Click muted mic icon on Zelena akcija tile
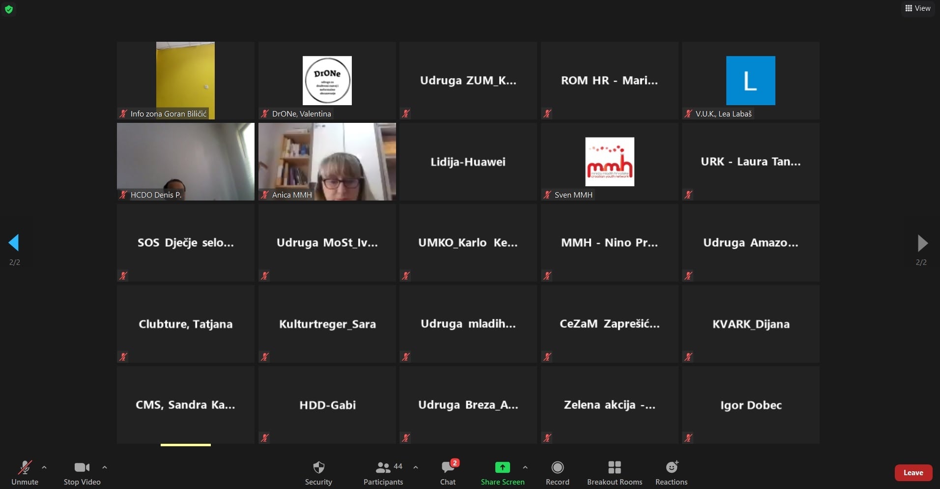 point(547,438)
